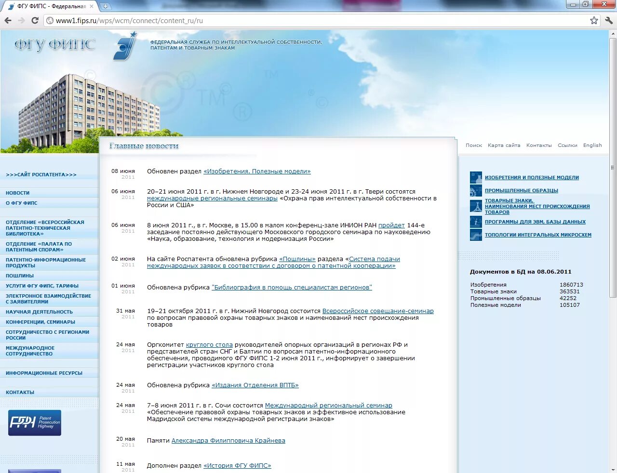Image resolution: width=617 pixels, height=473 pixels.
Task: Open МЕЖДУНАРОДНОЕ СОТРУДНИЧЕСТВО sidebar item
Action: [x=30, y=351]
